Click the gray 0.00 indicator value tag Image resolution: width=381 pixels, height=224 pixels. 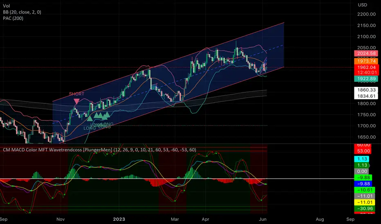(361, 171)
